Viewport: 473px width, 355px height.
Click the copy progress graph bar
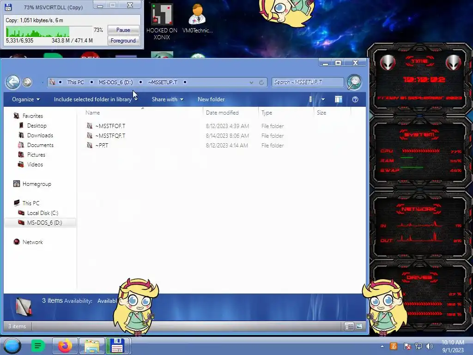tap(49, 31)
